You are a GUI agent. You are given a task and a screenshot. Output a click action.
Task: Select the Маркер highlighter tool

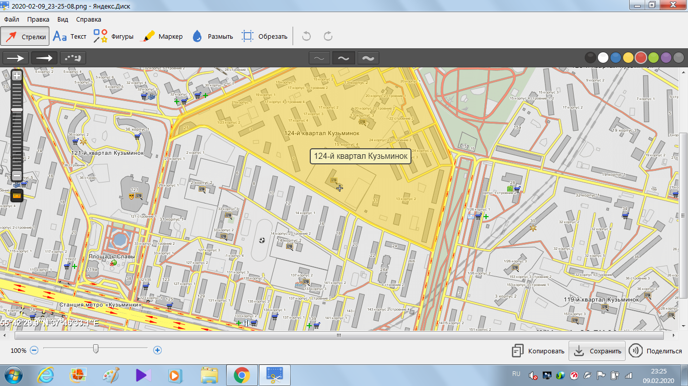click(x=163, y=36)
